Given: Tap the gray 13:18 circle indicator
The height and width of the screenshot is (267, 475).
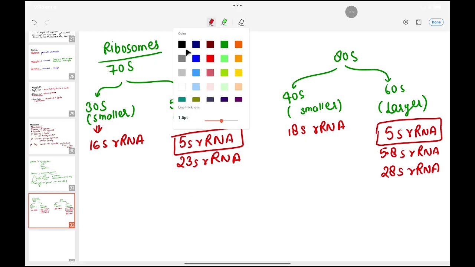Looking at the screenshot, I should click(351, 12).
